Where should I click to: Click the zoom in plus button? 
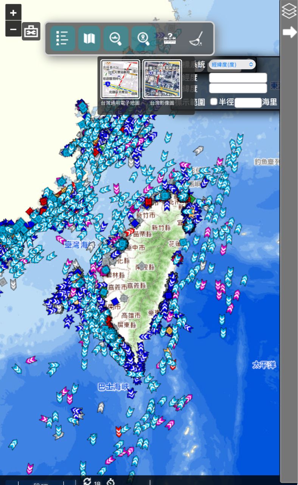click(13, 13)
